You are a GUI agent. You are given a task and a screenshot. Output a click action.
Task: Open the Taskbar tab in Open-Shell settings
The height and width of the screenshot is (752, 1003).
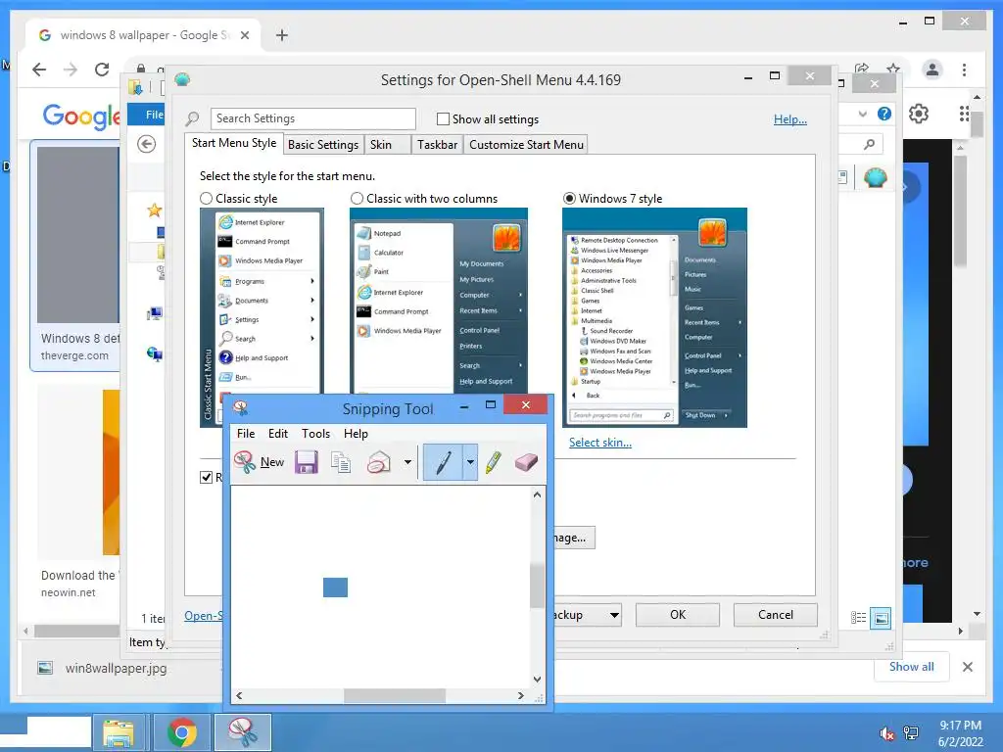pyautogui.click(x=438, y=145)
